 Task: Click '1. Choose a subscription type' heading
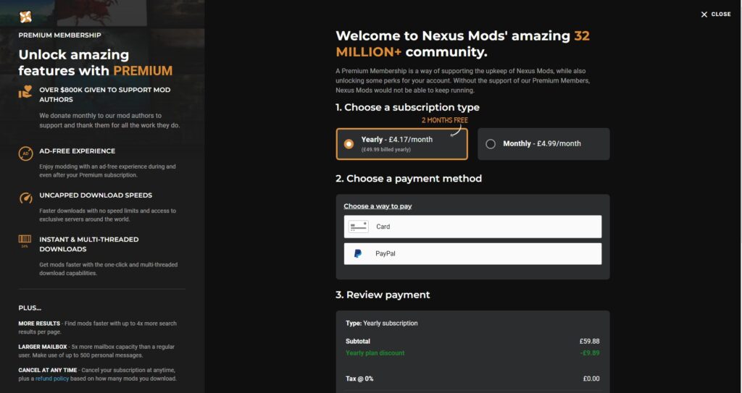(x=407, y=107)
